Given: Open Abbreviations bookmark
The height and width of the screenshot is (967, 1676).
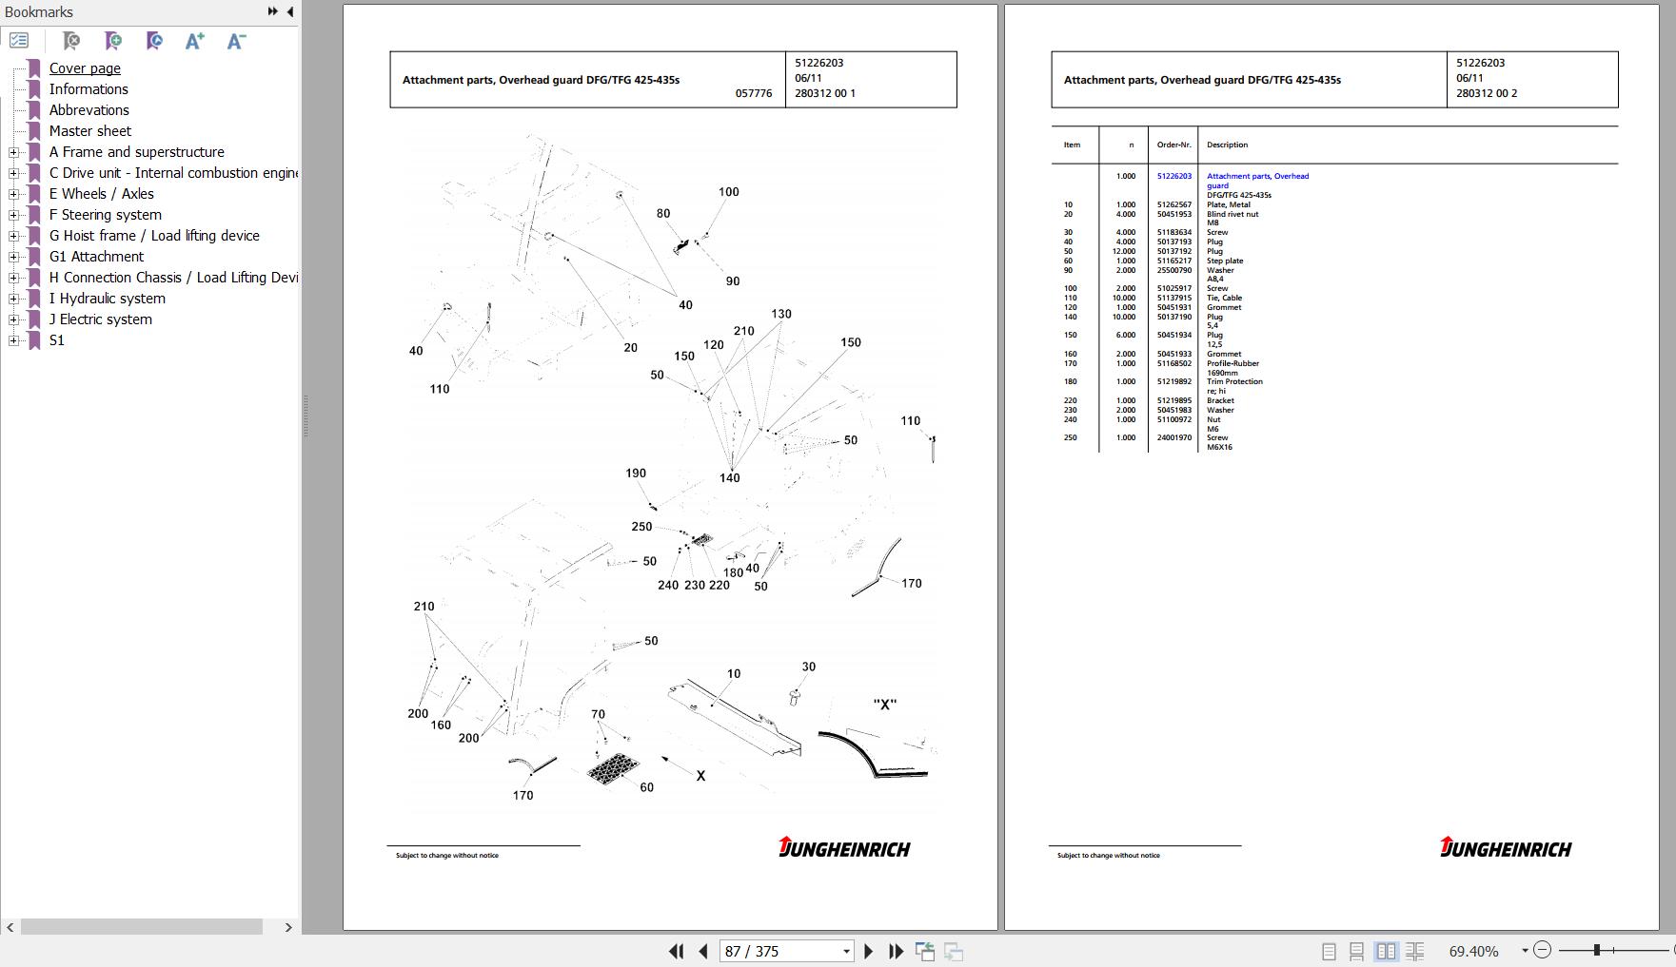Looking at the screenshot, I should tap(89, 110).
